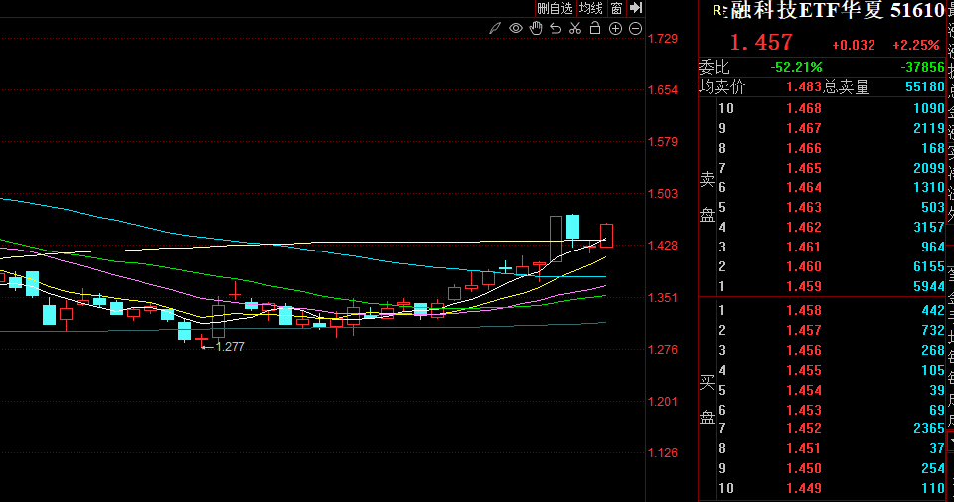This screenshot has height=502, width=954.
Task: Click sell level 10 price 1.468
Action: click(803, 108)
